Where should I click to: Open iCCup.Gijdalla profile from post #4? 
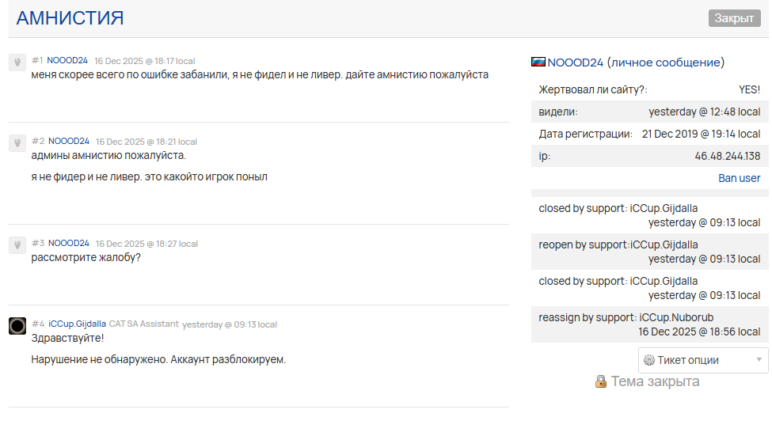[77, 324]
